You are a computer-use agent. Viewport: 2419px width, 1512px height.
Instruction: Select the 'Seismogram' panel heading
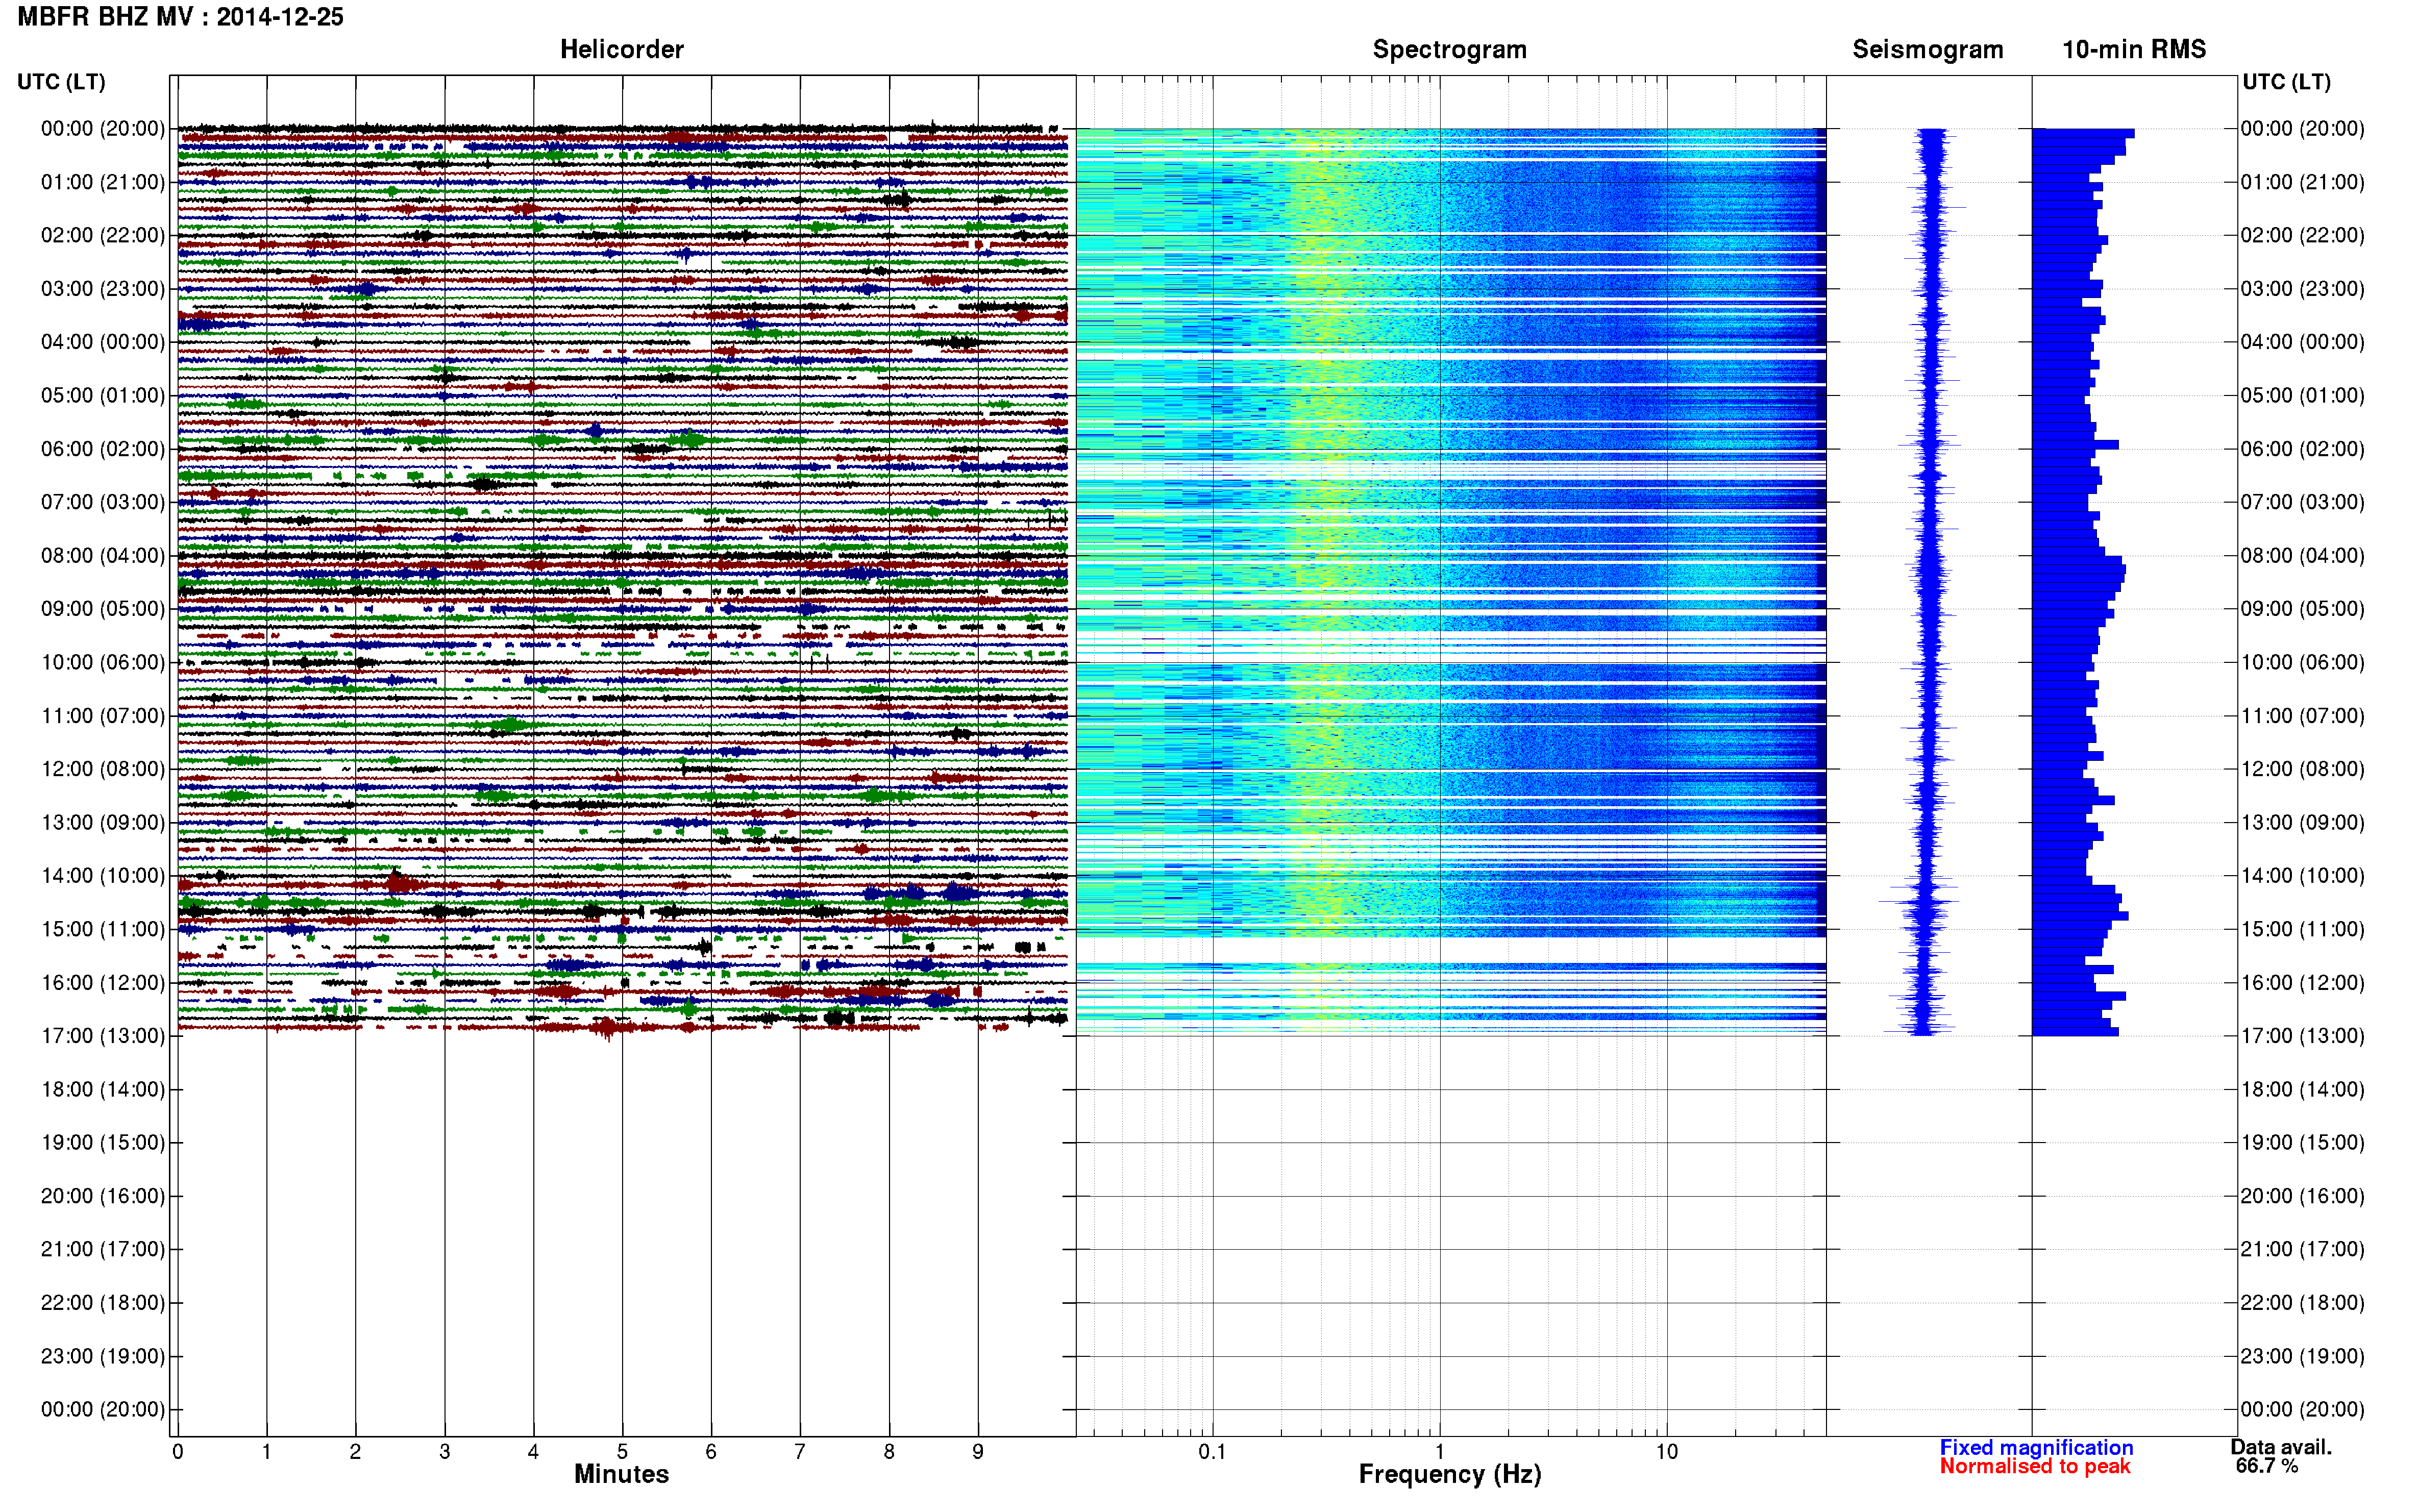click(x=1927, y=50)
